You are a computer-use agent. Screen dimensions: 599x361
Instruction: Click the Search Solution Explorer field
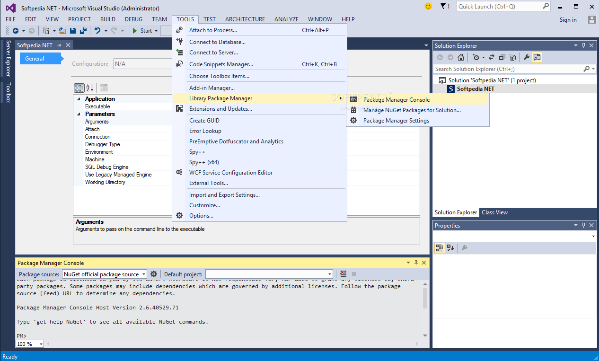coord(508,69)
